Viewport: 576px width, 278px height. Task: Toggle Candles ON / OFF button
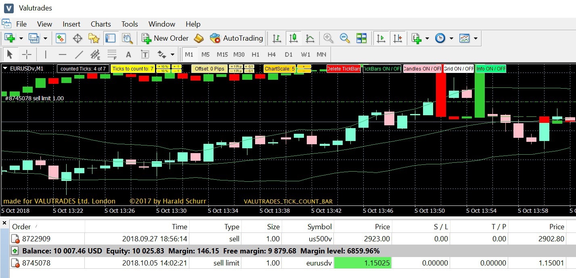tap(422, 68)
